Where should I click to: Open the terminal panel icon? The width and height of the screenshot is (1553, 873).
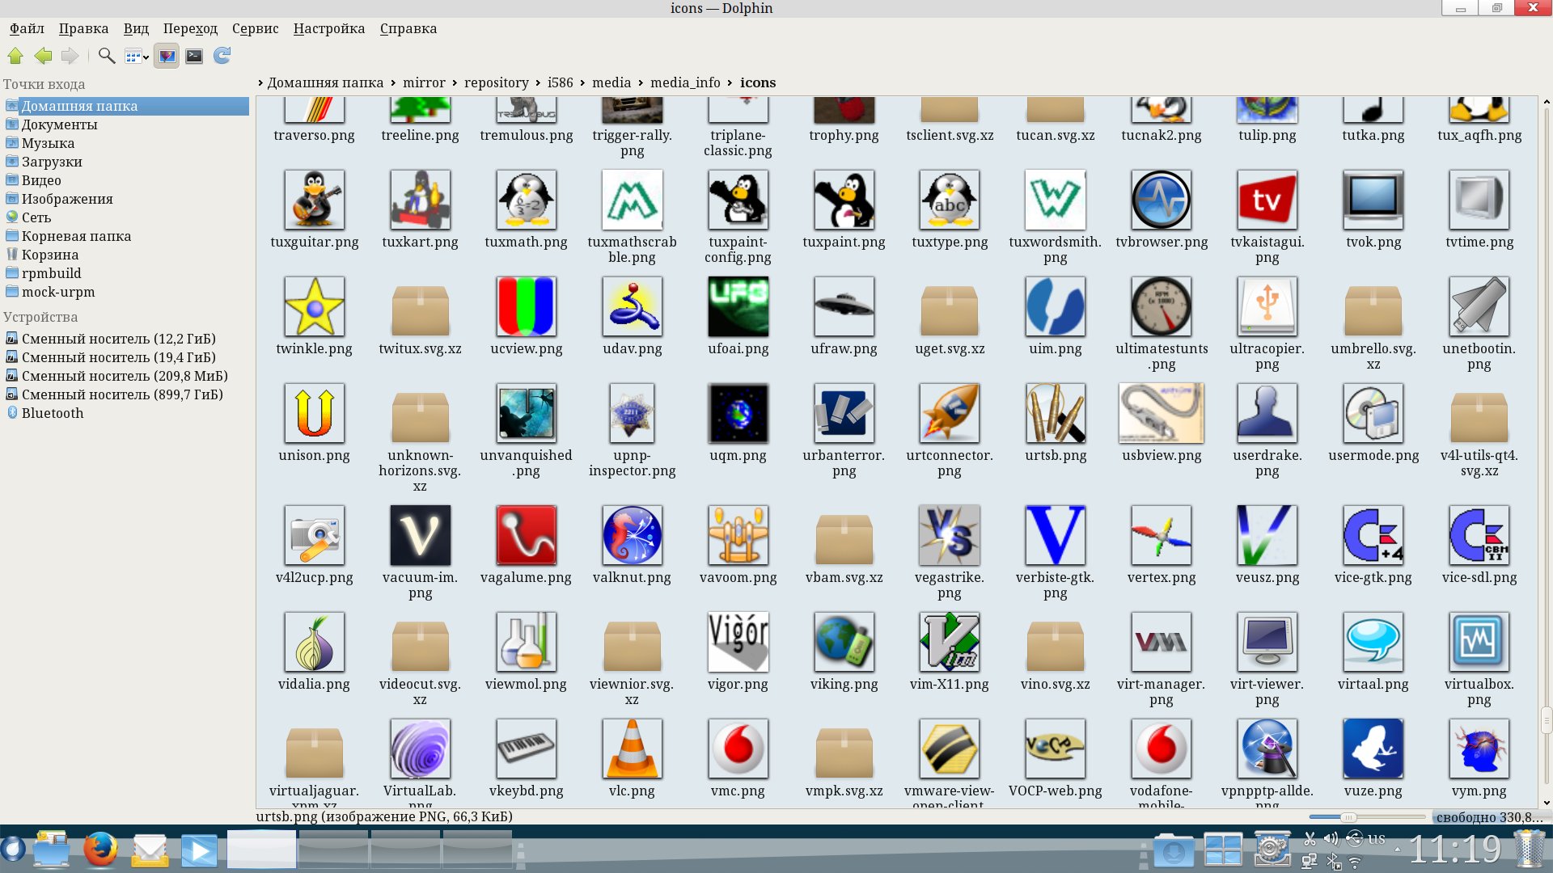[x=194, y=56]
